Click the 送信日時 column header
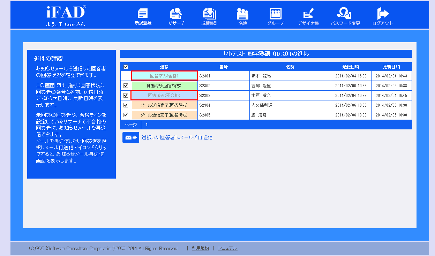435x256 pixels. (351, 67)
